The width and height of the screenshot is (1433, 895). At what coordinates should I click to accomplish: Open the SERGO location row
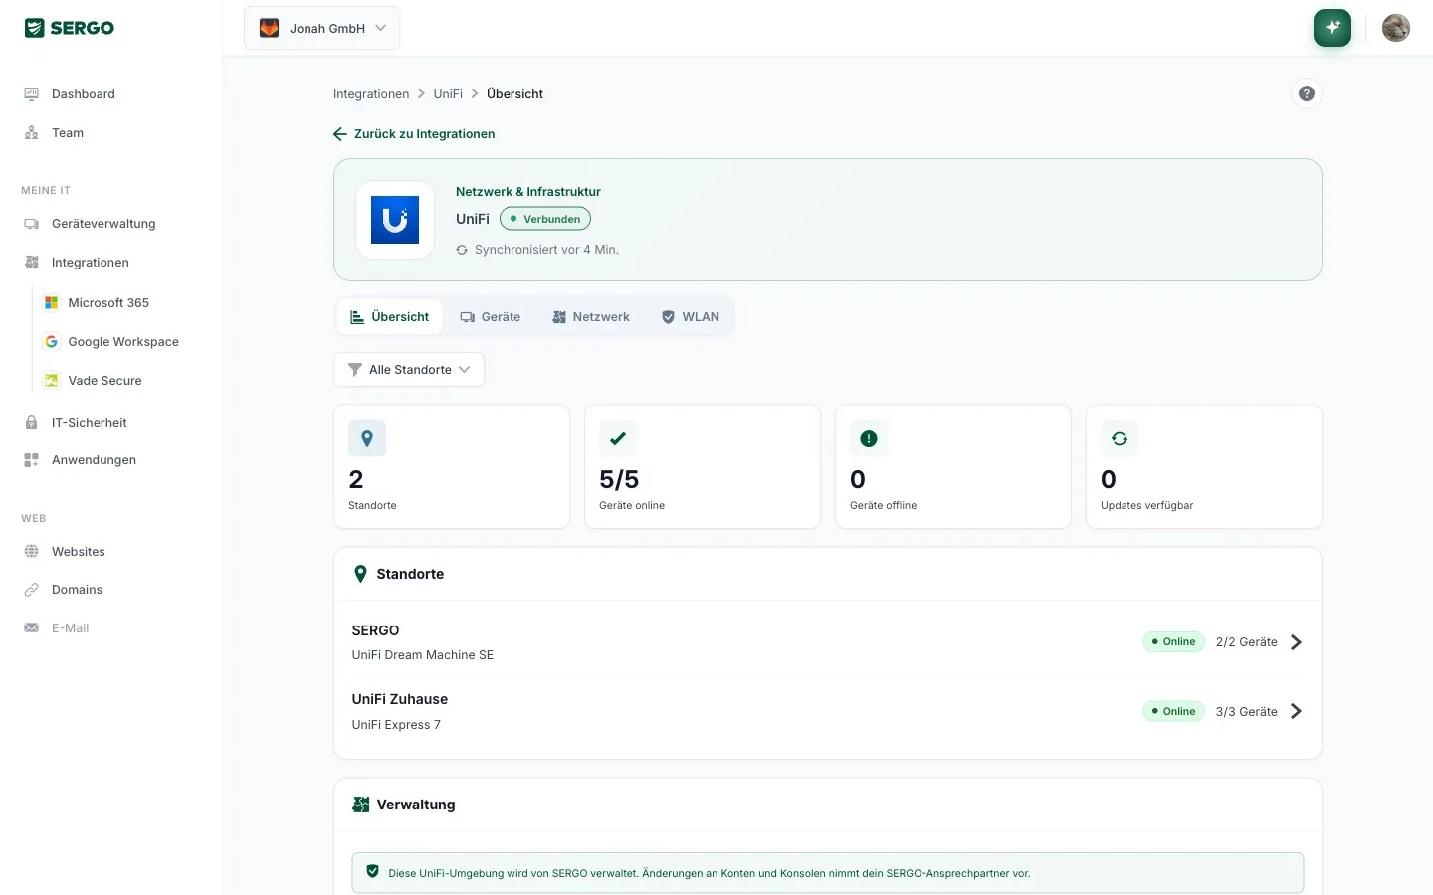[x=828, y=642]
